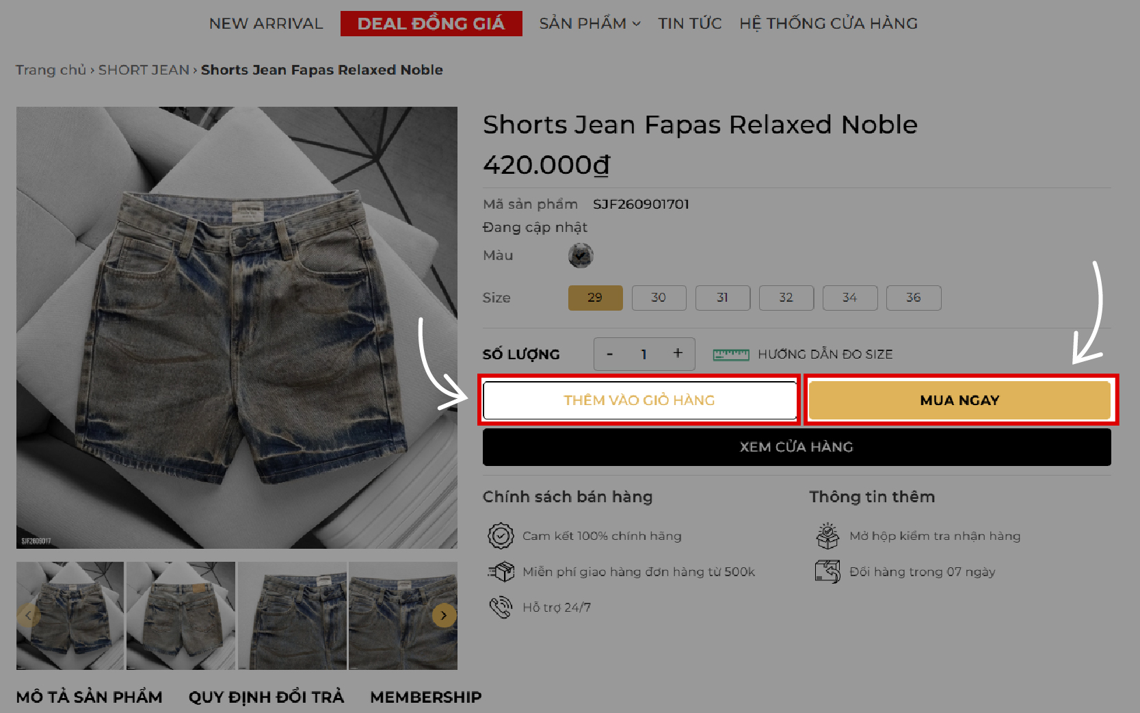Switch to QUY ĐỊNH ĐỔI TRẢ tab
The width and height of the screenshot is (1140, 713).
tap(267, 697)
